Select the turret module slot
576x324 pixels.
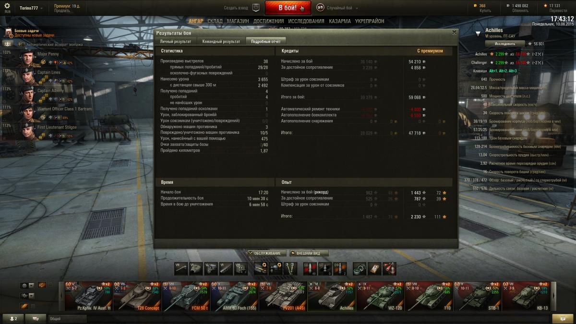click(x=195, y=269)
